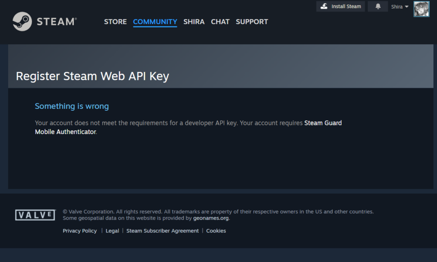Open the Cookies footer link
This screenshot has height=262, width=437.
pyautogui.click(x=216, y=231)
